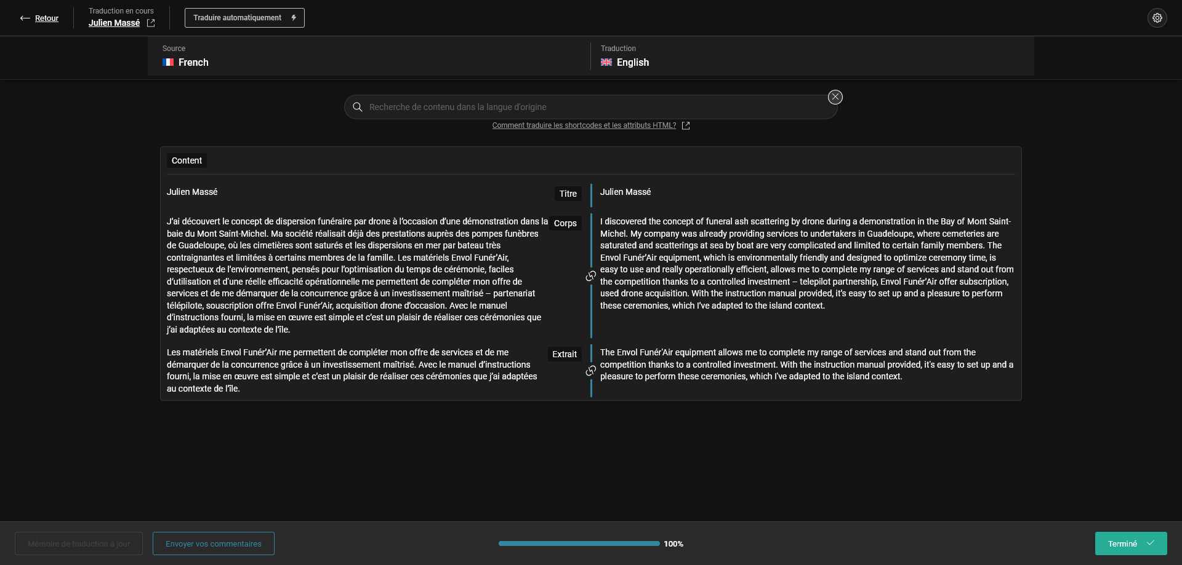Click the Content section label
1182x565 pixels.
coord(187,160)
